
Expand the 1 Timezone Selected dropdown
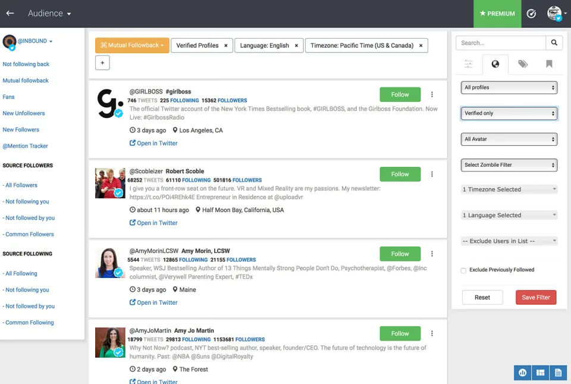coord(509,189)
